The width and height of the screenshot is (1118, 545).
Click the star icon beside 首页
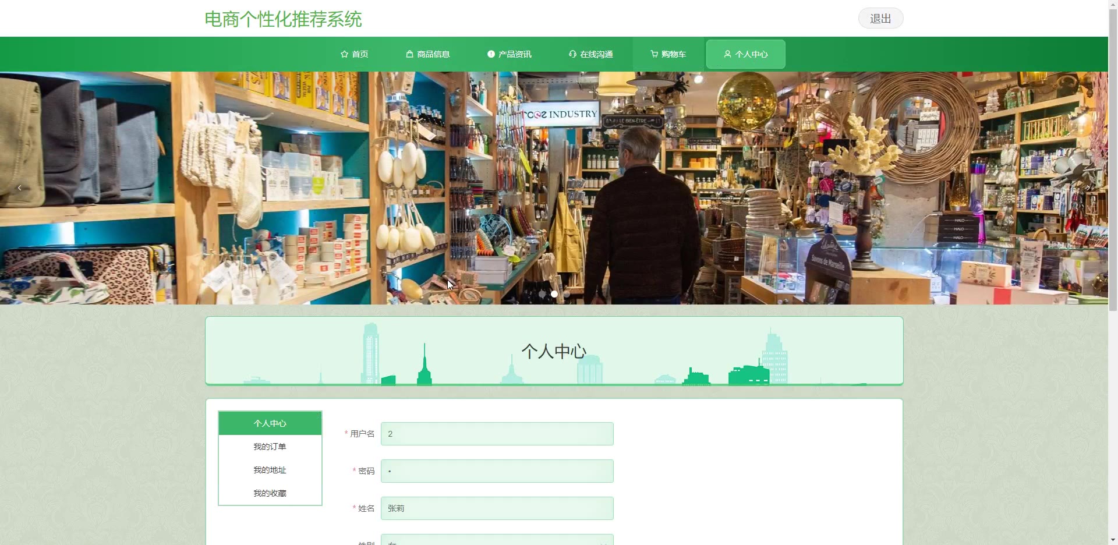(x=344, y=54)
